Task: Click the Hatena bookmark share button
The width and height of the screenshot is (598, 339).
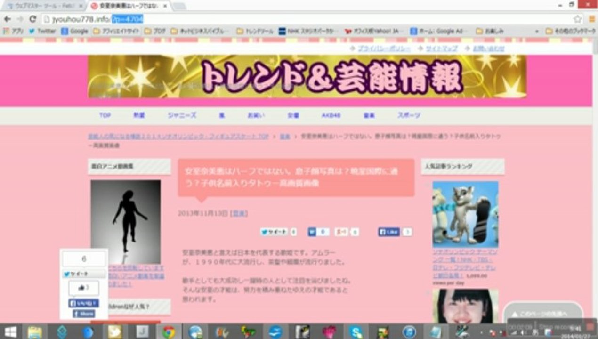Action: (312, 232)
